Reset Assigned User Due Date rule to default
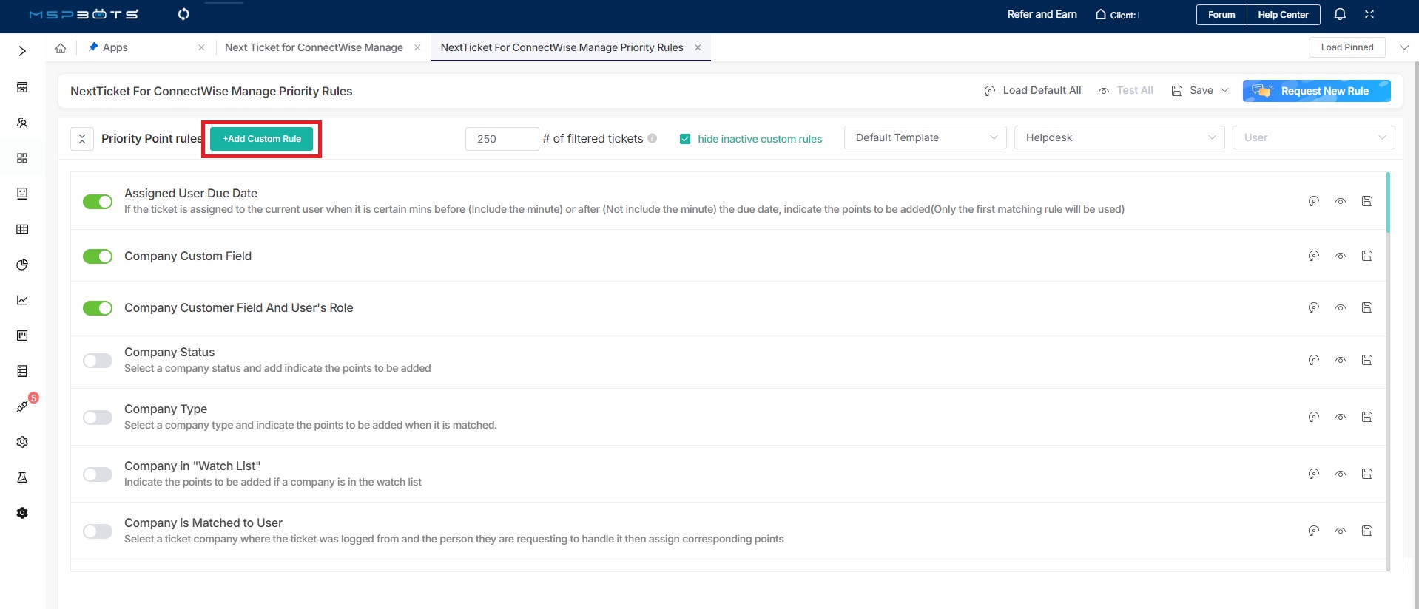The width and height of the screenshot is (1419, 609). click(x=1314, y=201)
